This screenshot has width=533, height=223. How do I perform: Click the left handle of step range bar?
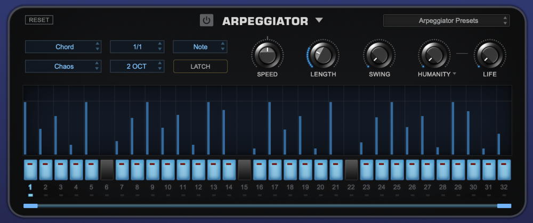(30, 205)
